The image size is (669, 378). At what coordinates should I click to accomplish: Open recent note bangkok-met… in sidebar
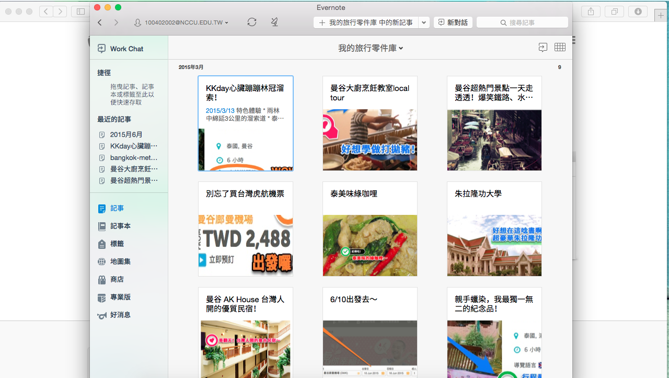coord(129,157)
